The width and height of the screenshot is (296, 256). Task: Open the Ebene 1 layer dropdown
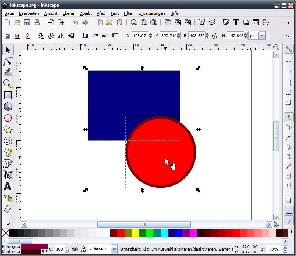point(114,249)
